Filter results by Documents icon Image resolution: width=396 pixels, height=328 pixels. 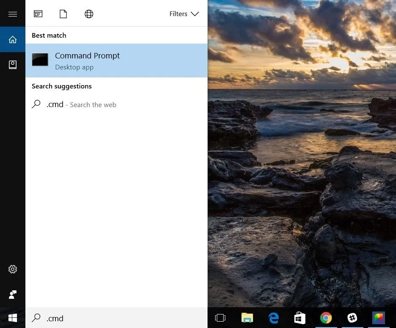(x=63, y=14)
